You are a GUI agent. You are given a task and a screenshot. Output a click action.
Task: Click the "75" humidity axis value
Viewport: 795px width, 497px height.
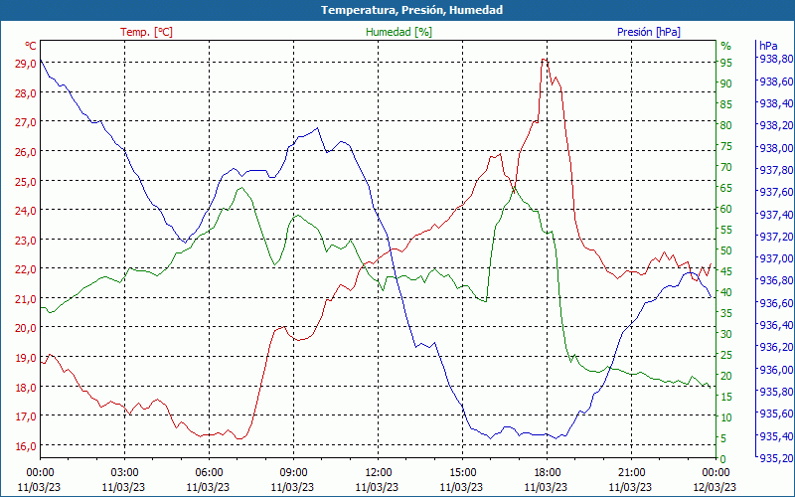tap(726, 146)
